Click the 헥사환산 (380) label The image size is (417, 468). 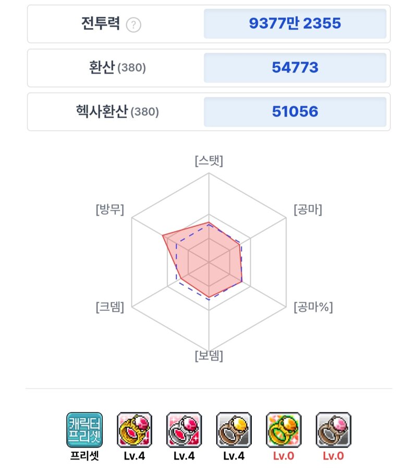click(x=117, y=112)
